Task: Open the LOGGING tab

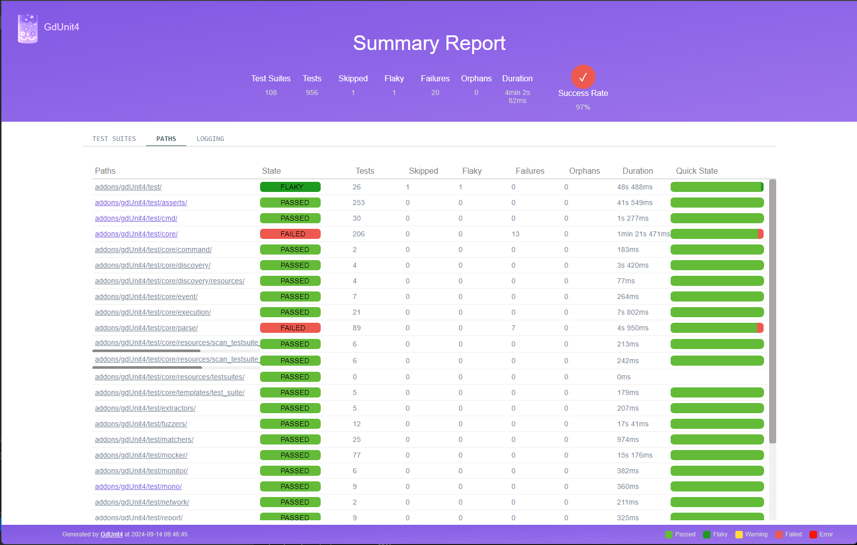Action: click(210, 138)
